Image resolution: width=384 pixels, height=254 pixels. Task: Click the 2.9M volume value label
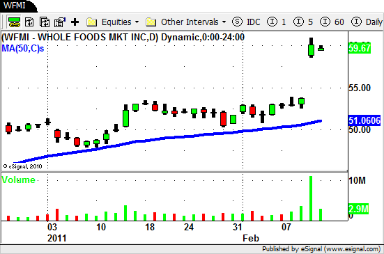point(358,209)
